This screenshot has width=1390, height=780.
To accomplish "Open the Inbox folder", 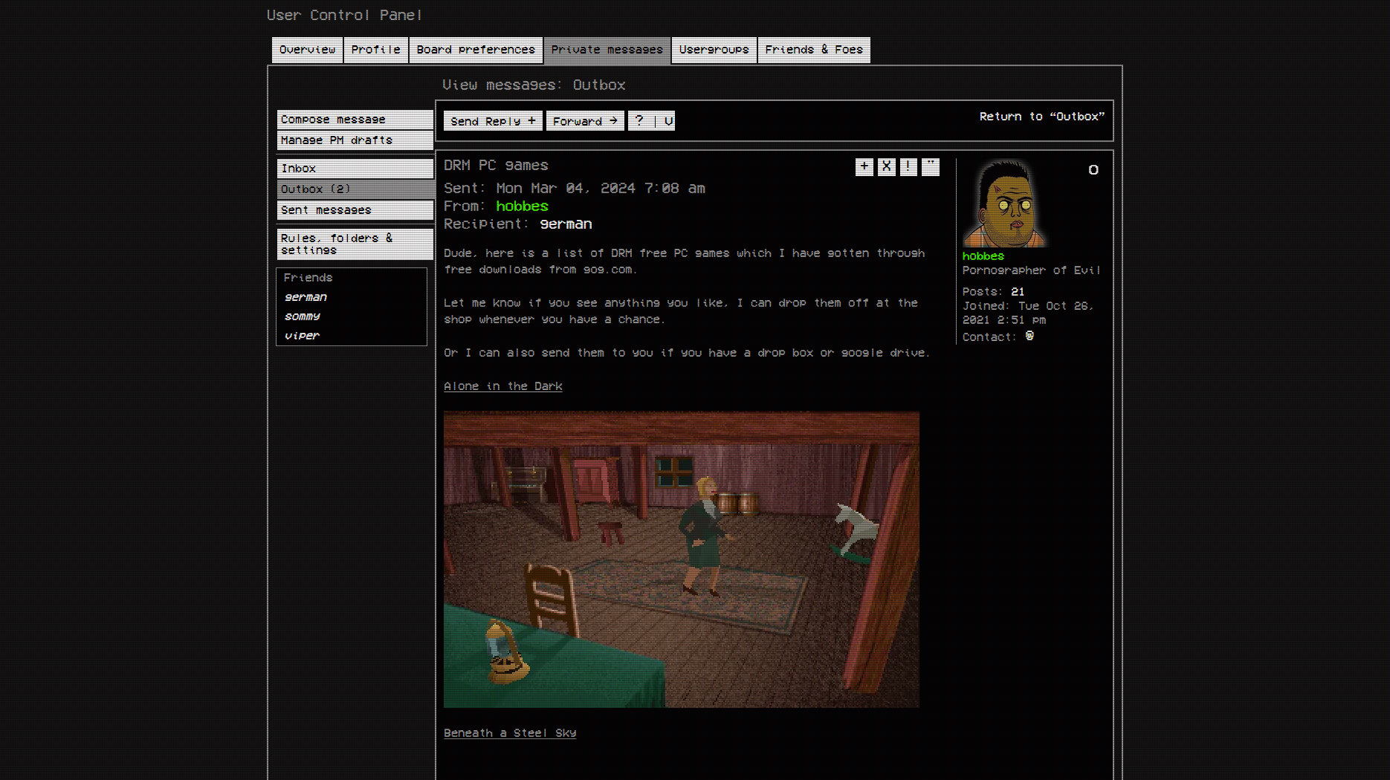I will [x=355, y=169].
